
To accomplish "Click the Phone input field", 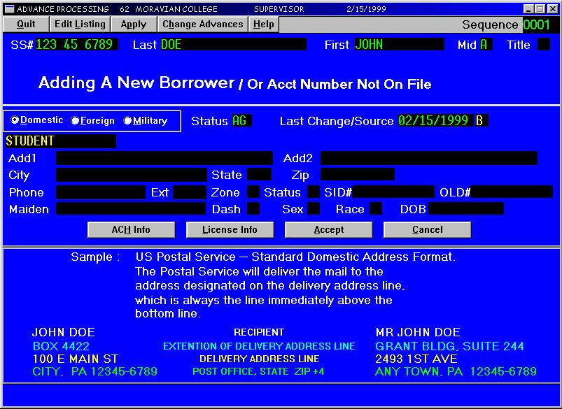I will pyautogui.click(x=101, y=192).
